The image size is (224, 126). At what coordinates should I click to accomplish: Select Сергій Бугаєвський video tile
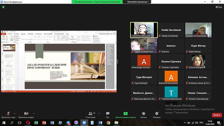point(144,30)
